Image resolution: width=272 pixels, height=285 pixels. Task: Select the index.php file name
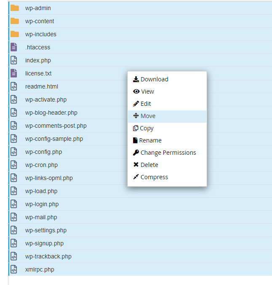(x=38, y=61)
